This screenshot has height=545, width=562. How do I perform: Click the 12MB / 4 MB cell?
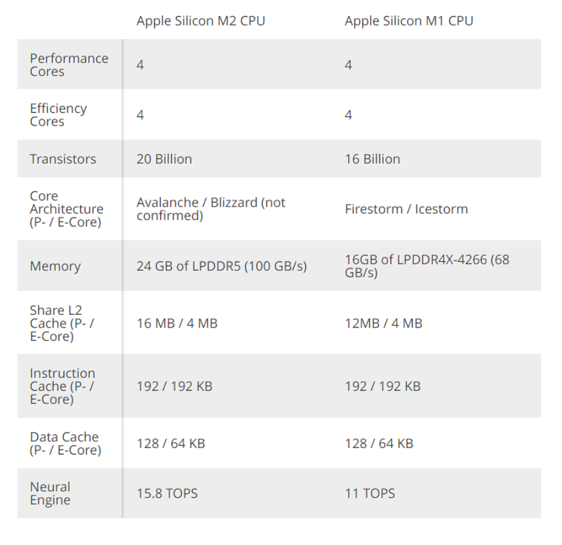(x=383, y=323)
